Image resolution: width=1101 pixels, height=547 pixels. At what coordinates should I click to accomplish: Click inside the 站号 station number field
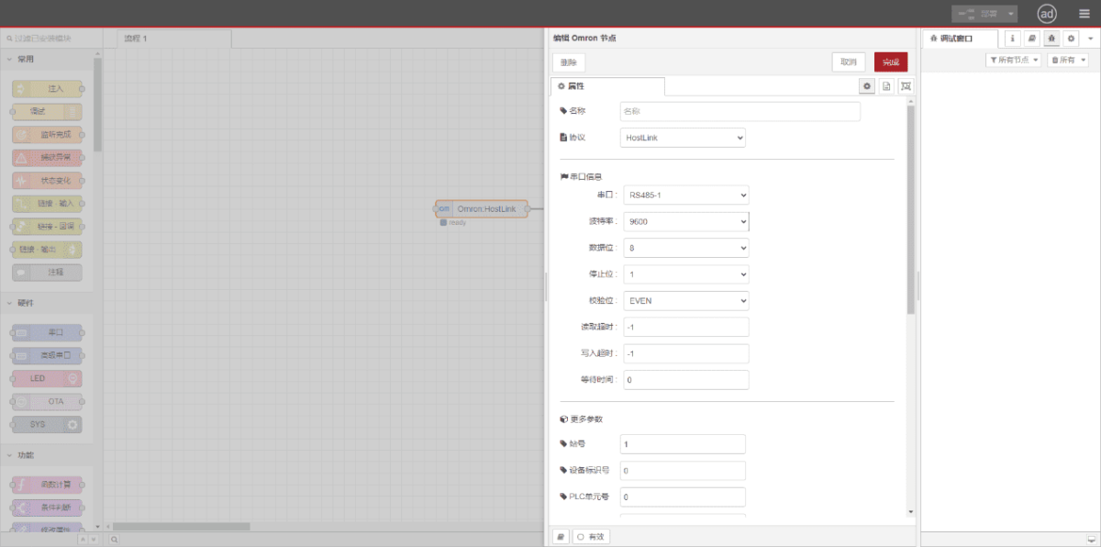[682, 443]
